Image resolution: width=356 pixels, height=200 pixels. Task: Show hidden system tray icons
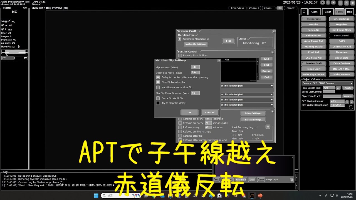(320, 196)
